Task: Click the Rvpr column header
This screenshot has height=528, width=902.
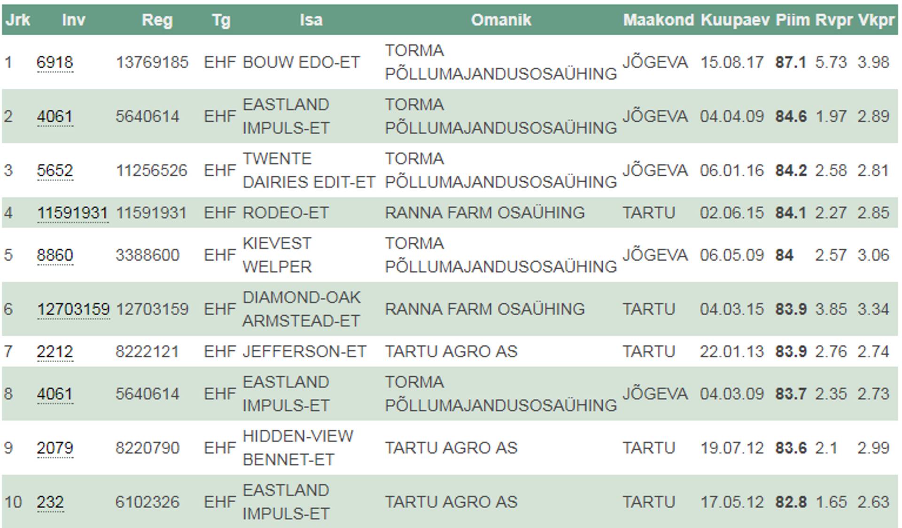Action: (x=833, y=20)
